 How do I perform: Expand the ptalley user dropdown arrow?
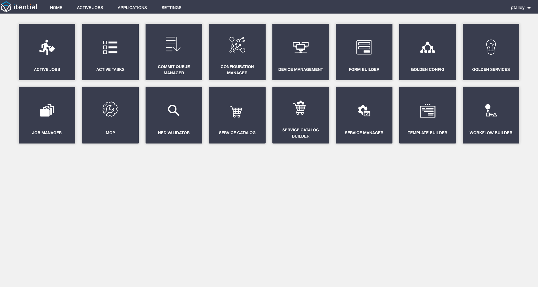(x=529, y=8)
